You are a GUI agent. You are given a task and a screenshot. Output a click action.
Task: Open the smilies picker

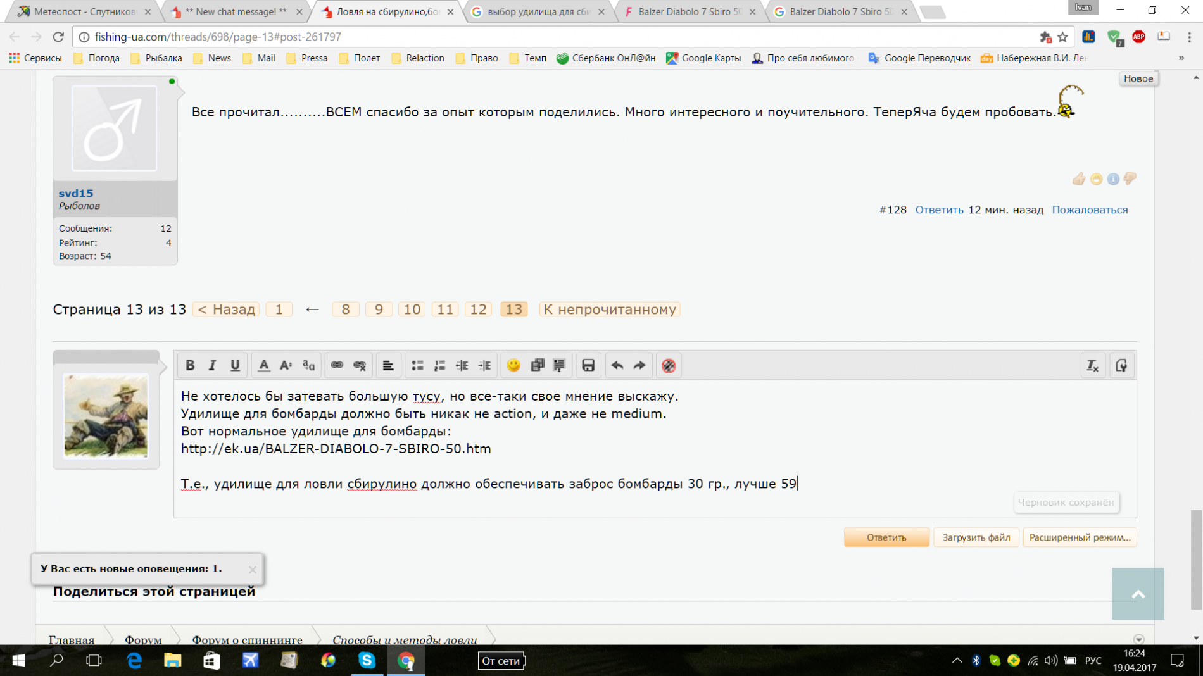(513, 365)
